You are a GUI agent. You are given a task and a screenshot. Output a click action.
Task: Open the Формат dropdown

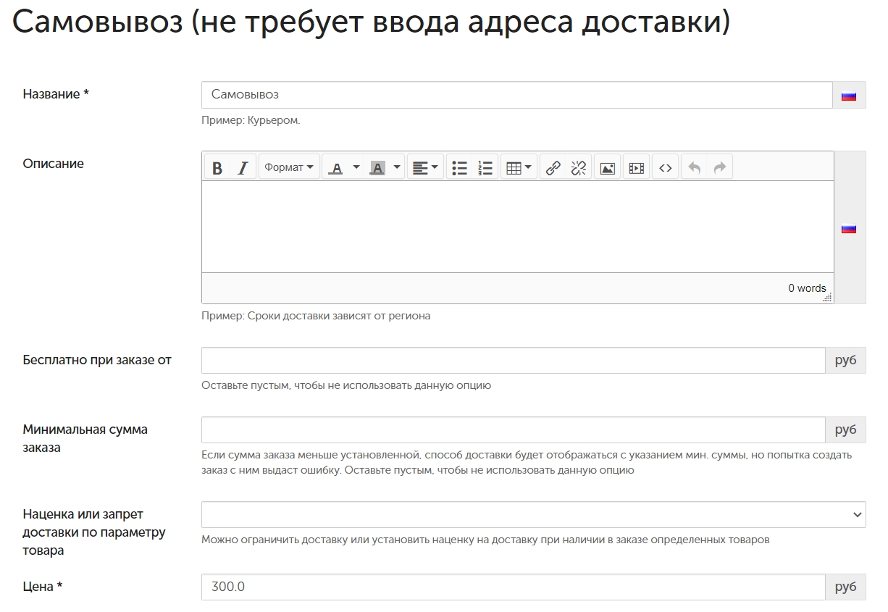[289, 167]
